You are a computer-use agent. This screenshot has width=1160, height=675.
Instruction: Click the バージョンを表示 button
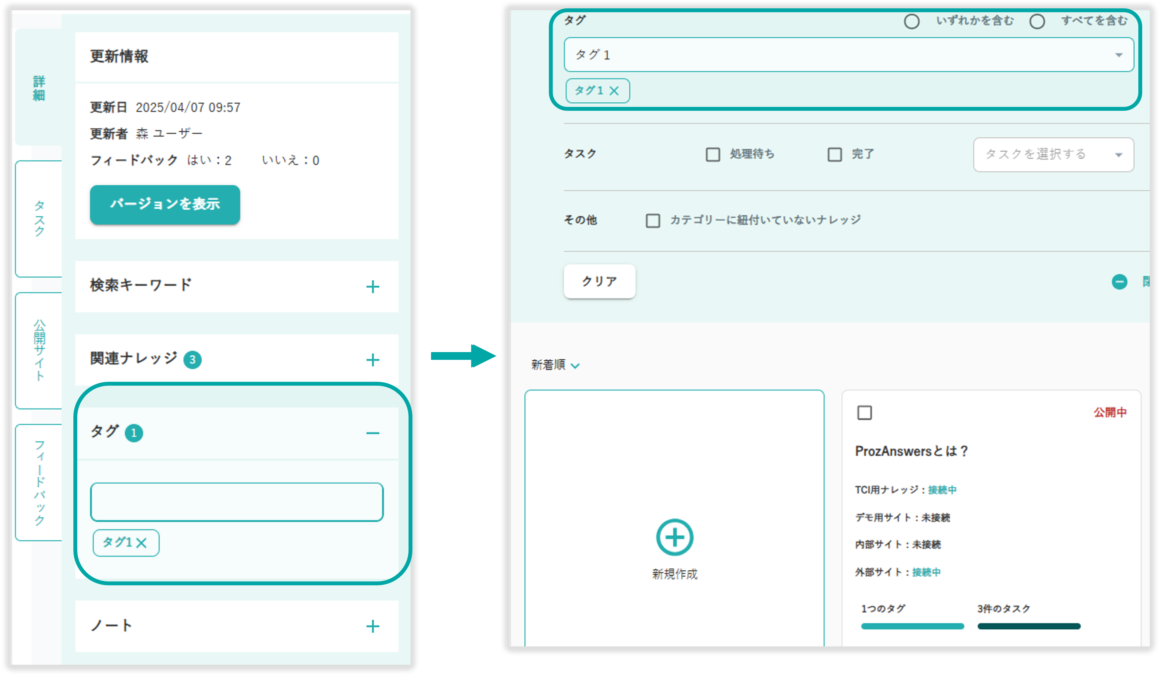coord(165,205)
